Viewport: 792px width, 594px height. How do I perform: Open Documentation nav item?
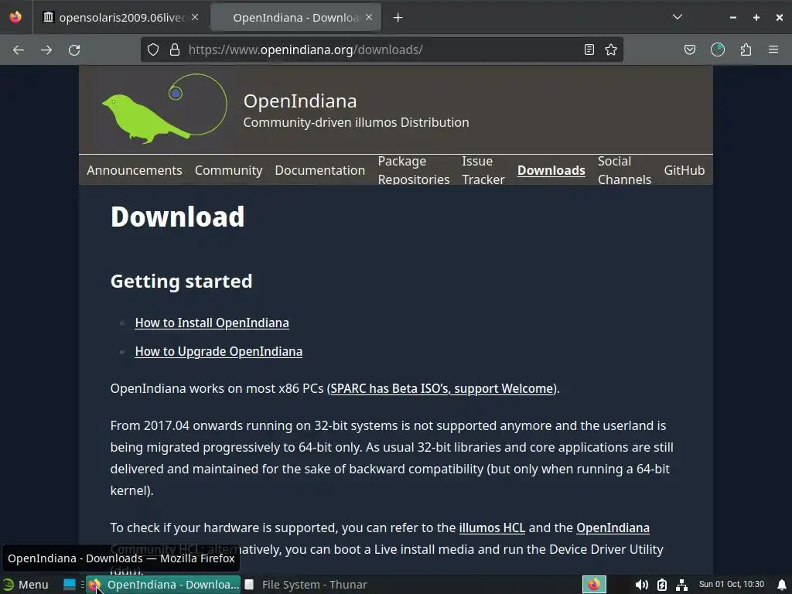point(319,170)
